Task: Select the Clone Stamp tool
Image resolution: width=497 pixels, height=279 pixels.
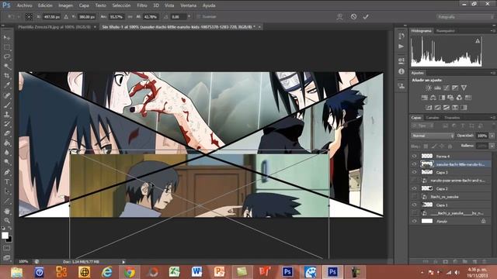Action: 7,115
